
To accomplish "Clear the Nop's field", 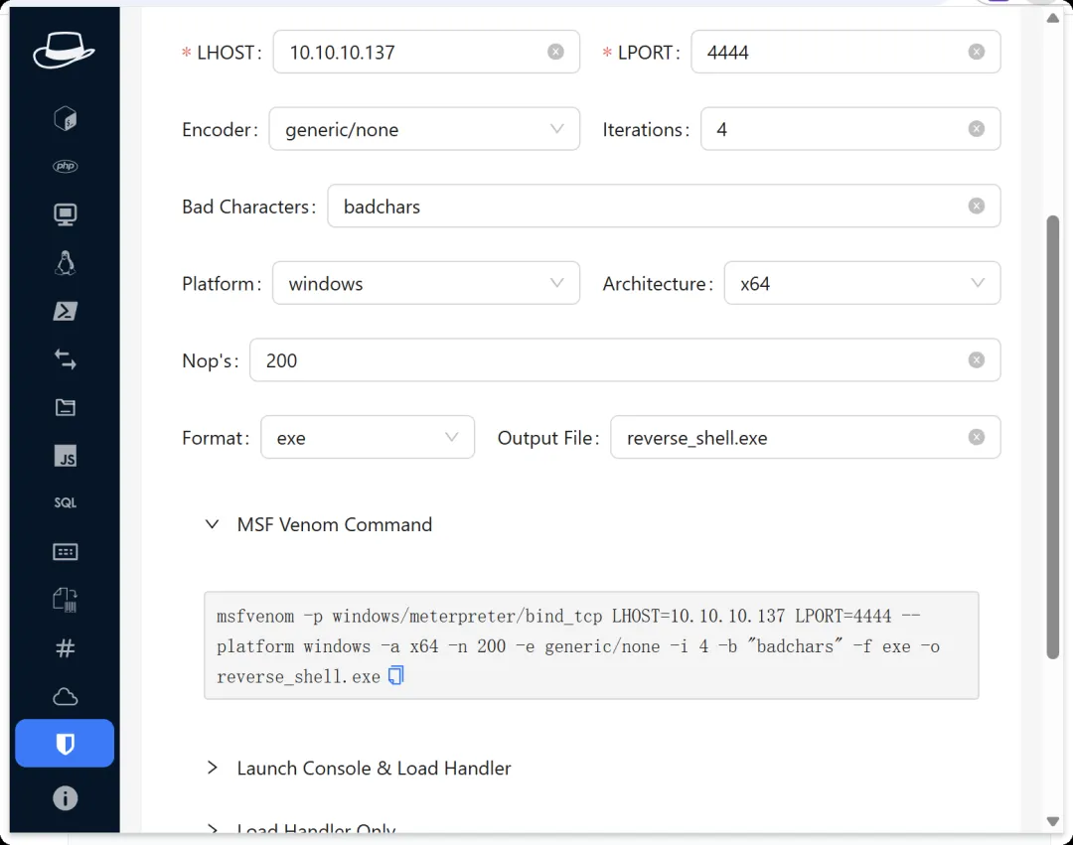I will pyautogui.click(x=977, y=360).
